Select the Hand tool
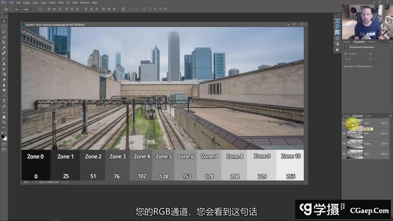 (4, 117)
